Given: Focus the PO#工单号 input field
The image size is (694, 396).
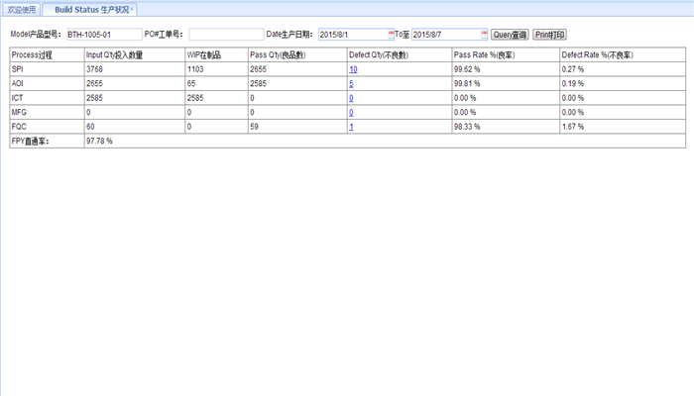Looking at the screenshot, I should tap(226, 35).
